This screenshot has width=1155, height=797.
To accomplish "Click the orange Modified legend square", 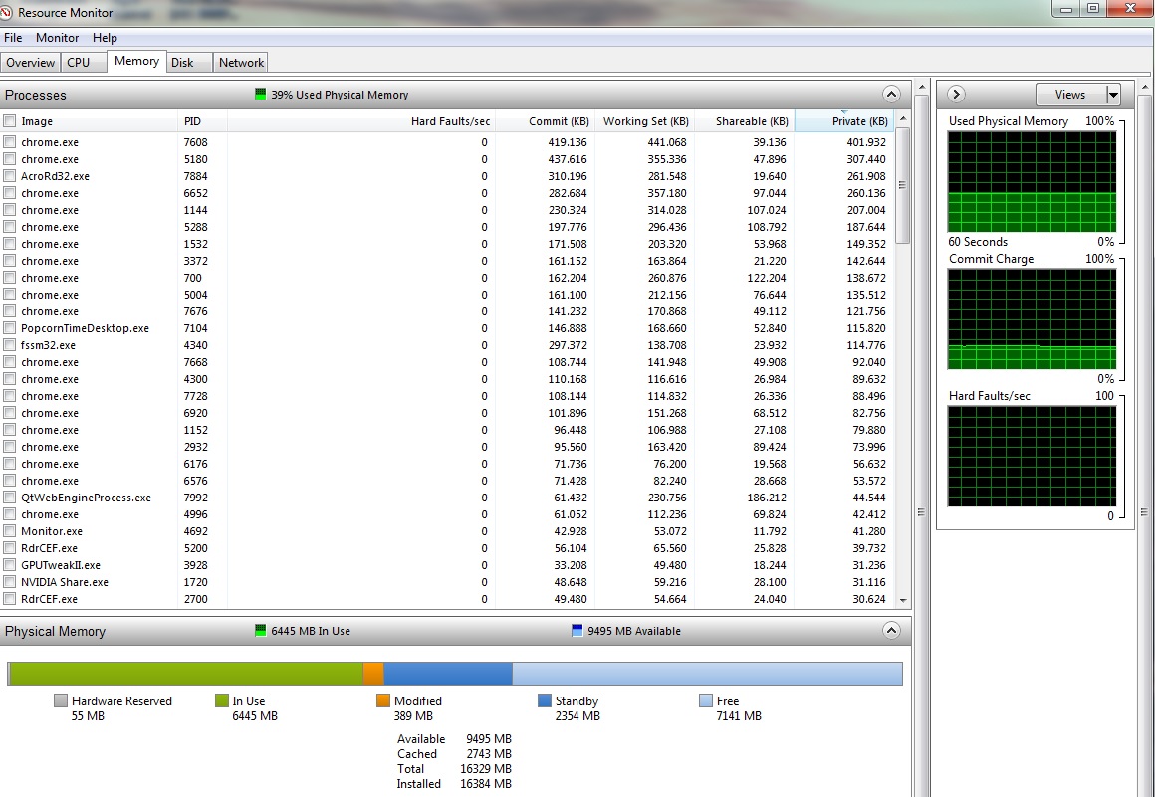I will 383,701.
